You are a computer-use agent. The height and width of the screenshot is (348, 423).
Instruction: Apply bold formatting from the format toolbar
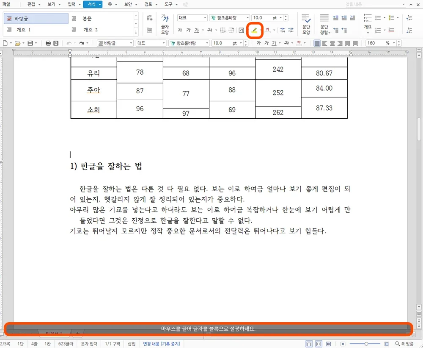point(180,31)
